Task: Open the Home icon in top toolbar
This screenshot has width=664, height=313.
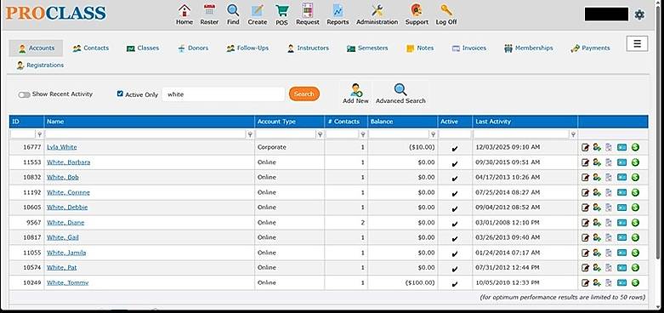Action: point(184,10)
